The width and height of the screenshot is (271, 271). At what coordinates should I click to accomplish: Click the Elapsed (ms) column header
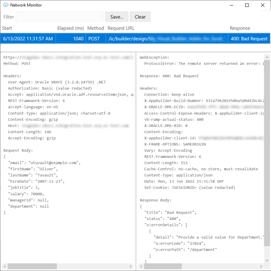click(71, 28)
